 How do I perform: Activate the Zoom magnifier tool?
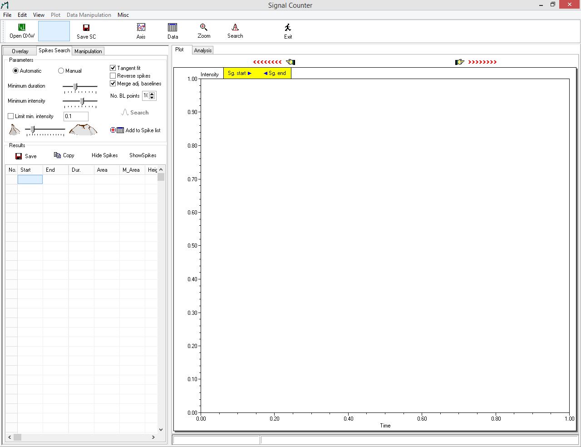[x=204, y=28]
